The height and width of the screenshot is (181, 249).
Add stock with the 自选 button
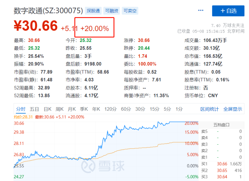pyautogui.click(x=228, y=11)
